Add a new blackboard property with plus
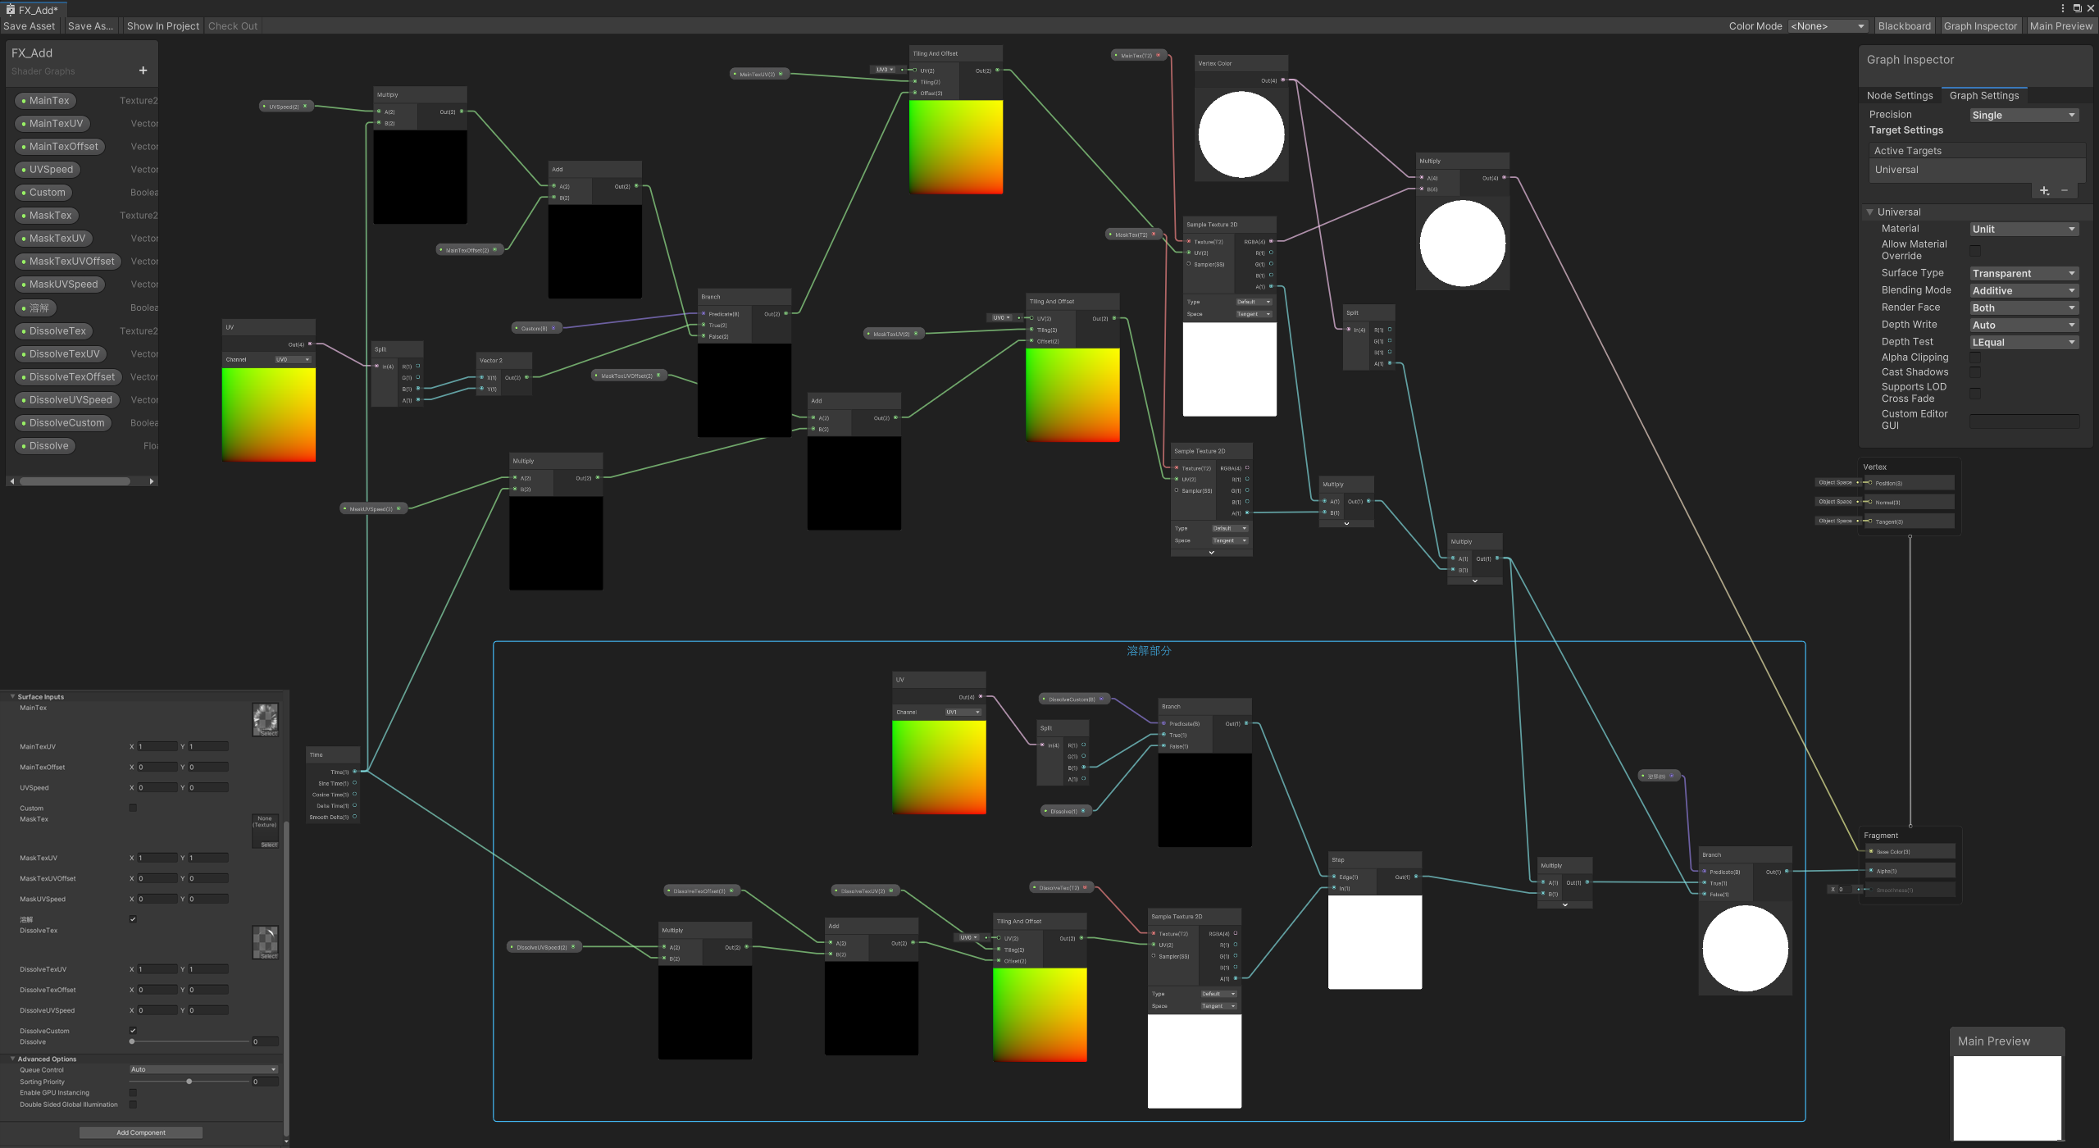The image size is (2099, 1148). coord(143,71)
